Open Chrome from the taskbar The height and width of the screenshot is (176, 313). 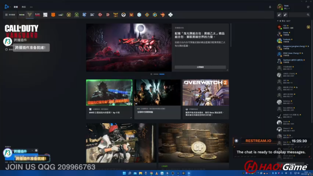(x=151, y=173)
